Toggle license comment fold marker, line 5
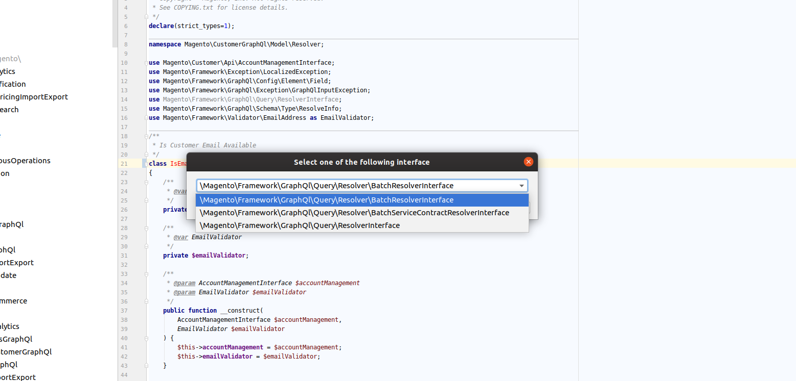 pos(146,17)
